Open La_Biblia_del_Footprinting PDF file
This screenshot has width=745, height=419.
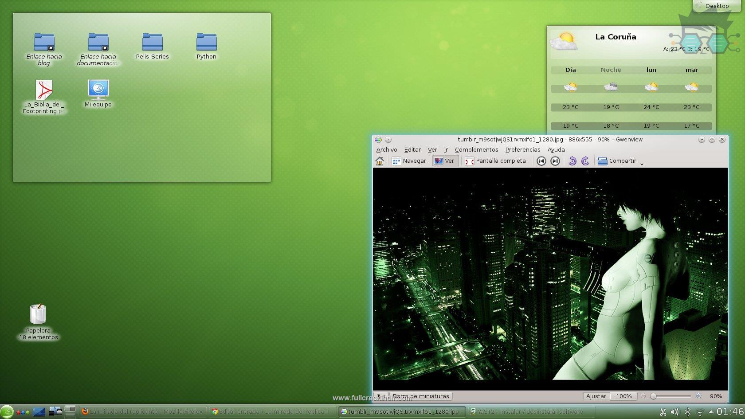point(44,97)
